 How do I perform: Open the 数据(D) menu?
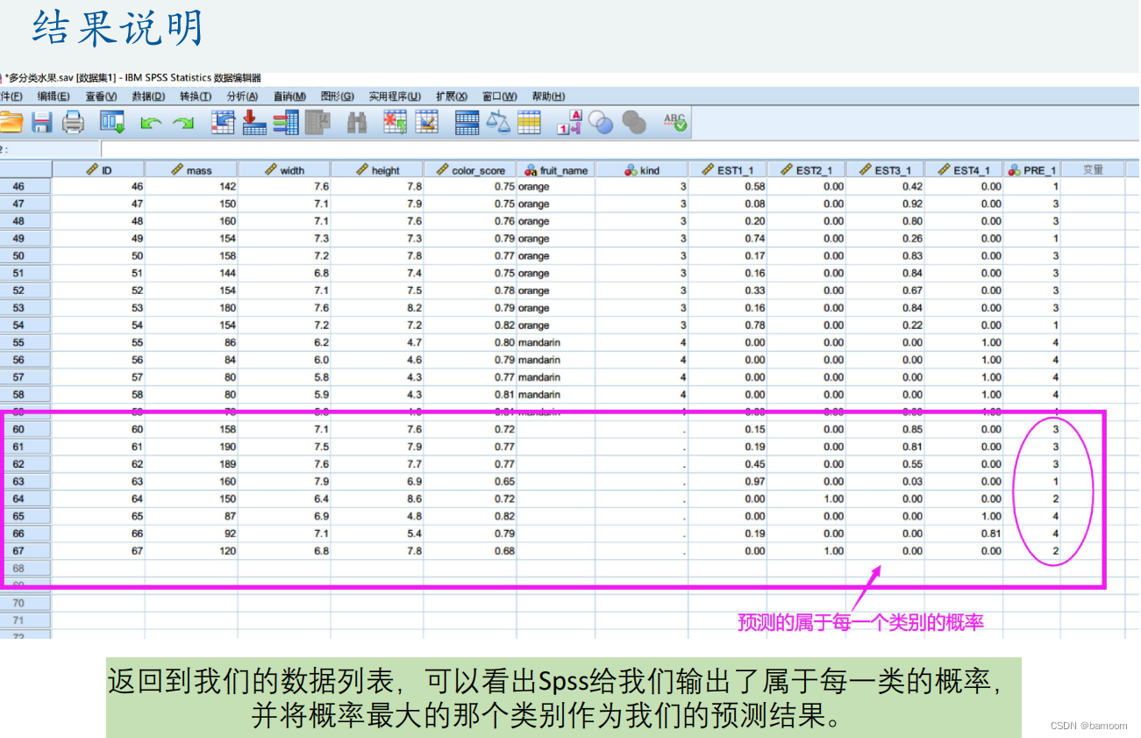tap(148, 97)
